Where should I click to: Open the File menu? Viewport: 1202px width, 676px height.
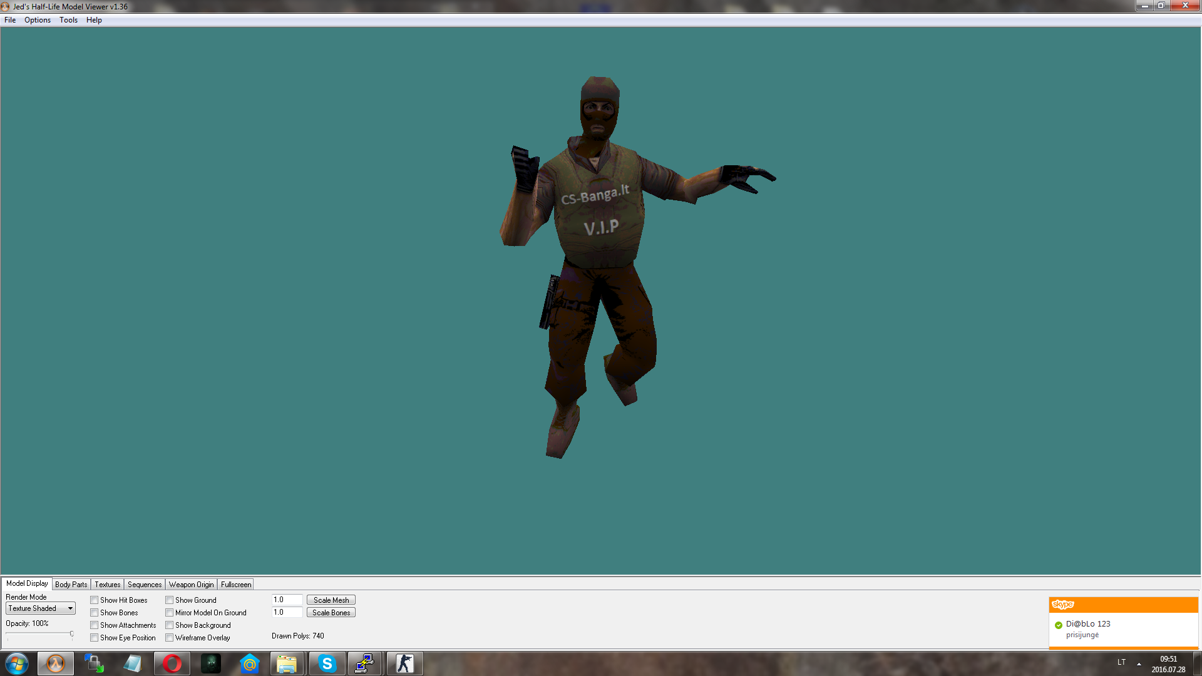point(10,20)
